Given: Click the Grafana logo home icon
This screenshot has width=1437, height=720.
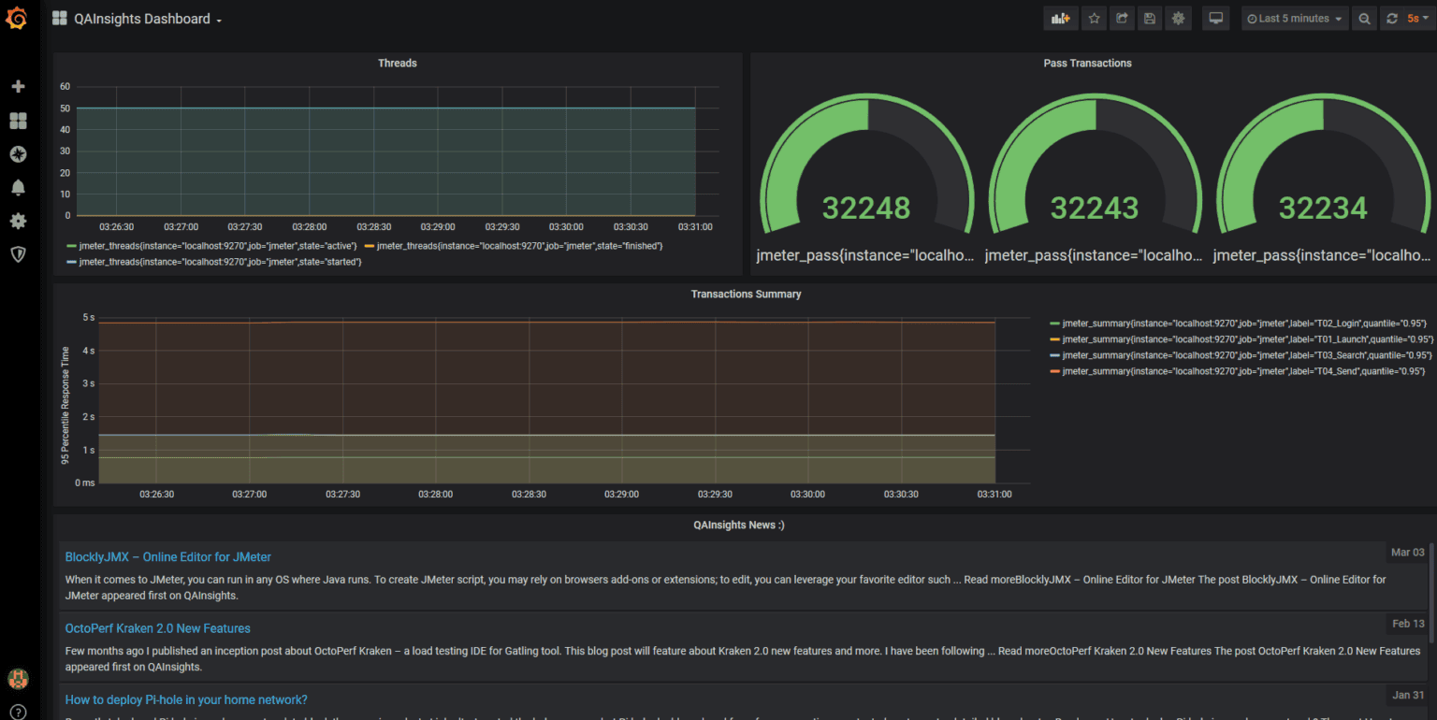Looking at the screenshot, I should click(17, 19).
